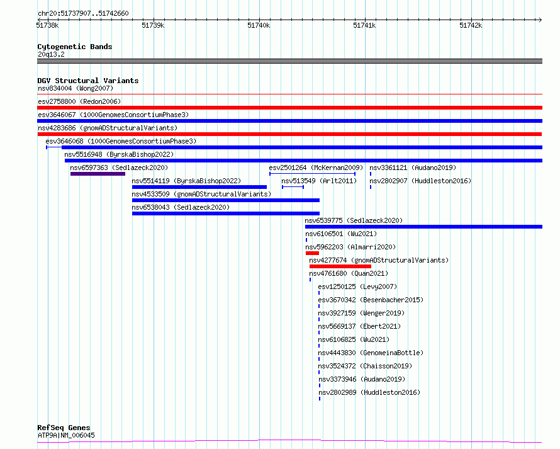Select the blue nsv5514119 variant bar
This screenshot has width=560, height=449.
click(x=199, y=187)
